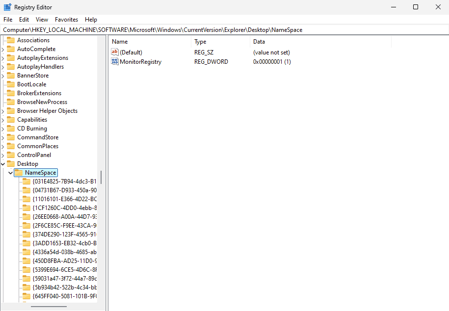The image size is (449, 311).
Task: Click the registry path address bar
Action: [x=225, y=30]
